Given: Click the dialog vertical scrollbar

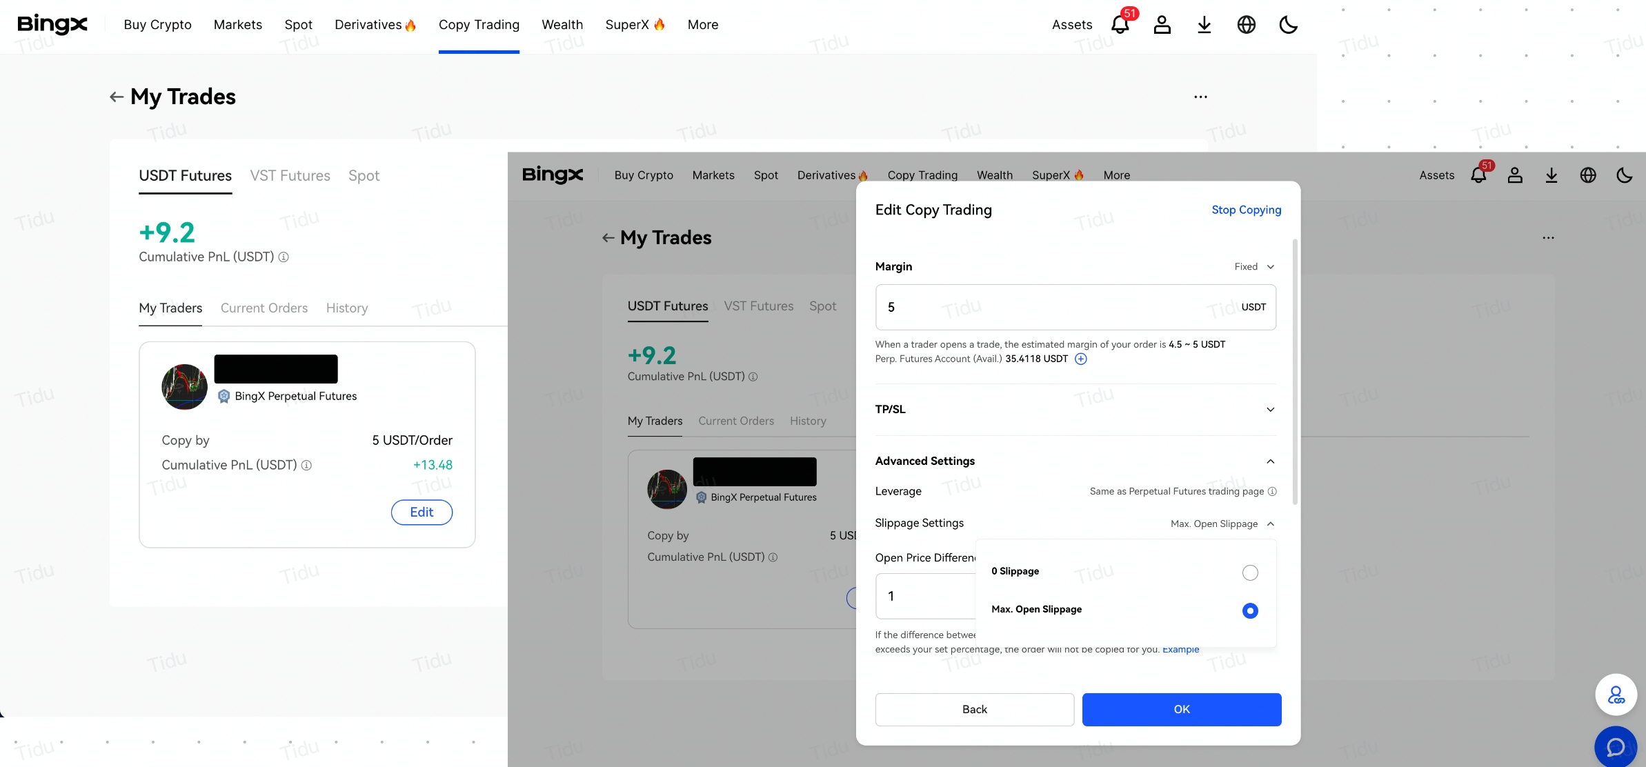Looking at the screenshot, I should [x=1295, y=372].
